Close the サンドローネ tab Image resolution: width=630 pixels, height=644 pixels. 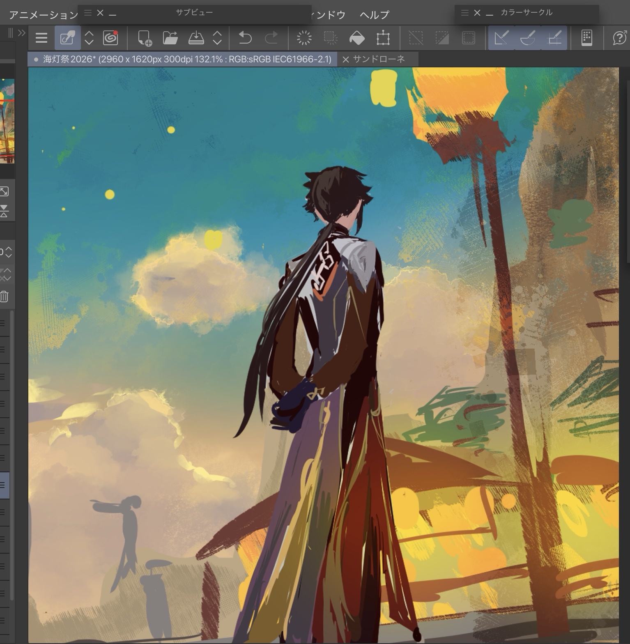345,60
